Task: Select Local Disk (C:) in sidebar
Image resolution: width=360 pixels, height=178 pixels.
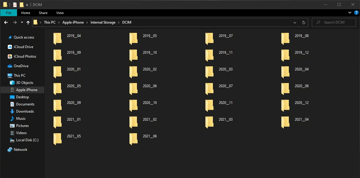Action: pyautogui.click(x=27, y=140)
